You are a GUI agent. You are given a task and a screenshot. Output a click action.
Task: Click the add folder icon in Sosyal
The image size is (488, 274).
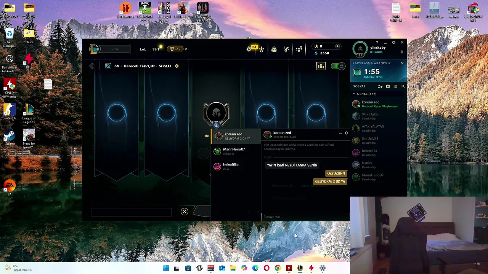pyautogui.click(x=388, y=86)
